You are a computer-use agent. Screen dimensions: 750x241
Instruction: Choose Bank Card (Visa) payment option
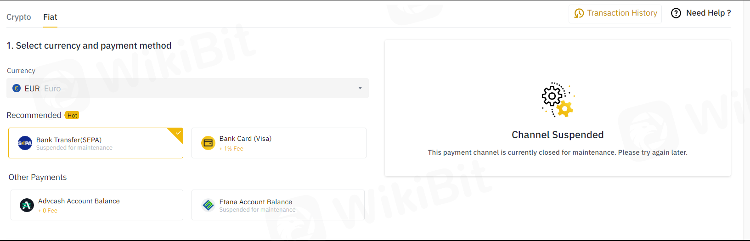278,143
